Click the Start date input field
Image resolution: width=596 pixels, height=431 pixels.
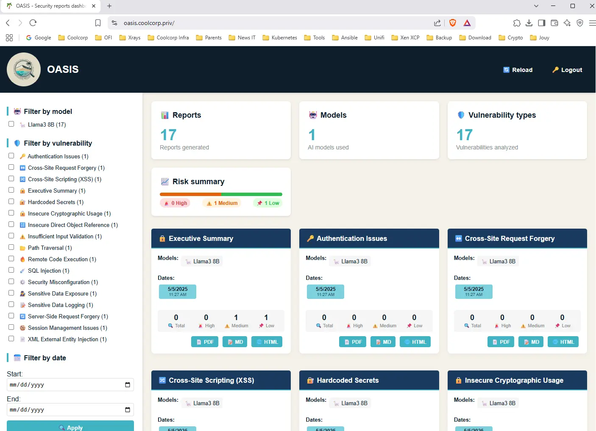pyautogui.click(x=70, y=385)
